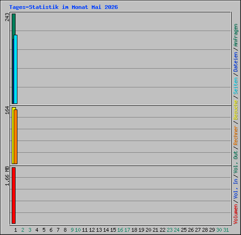241x235 pixels.
Task: Click the red Volumen legend label
Action: (236, 214)
